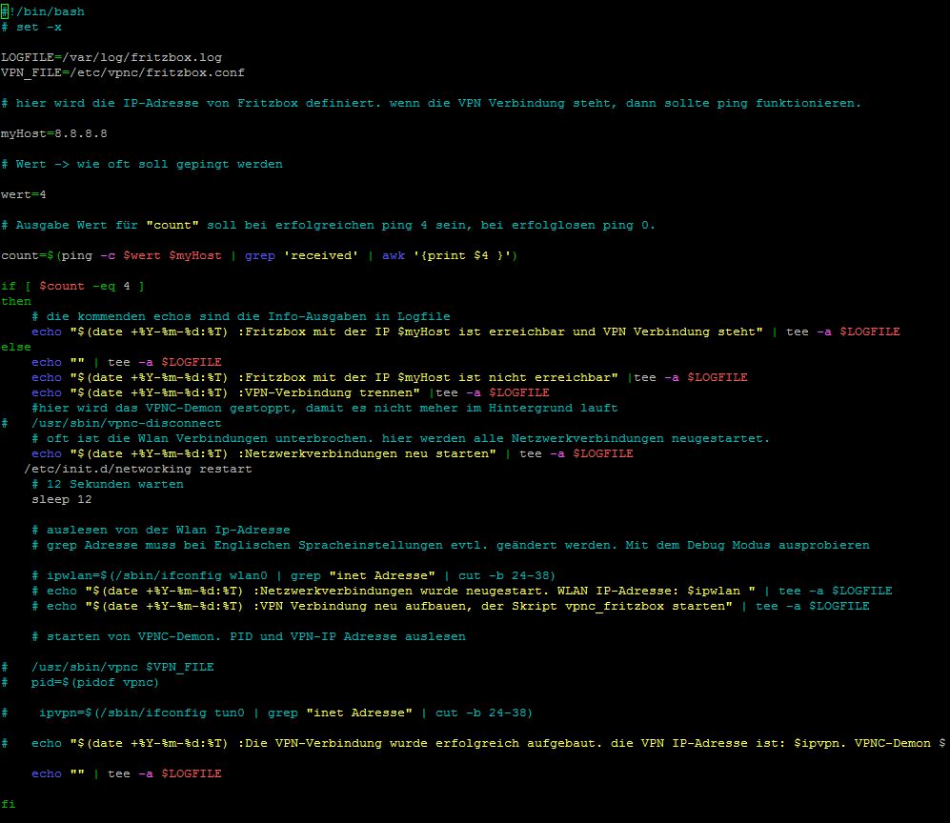Click commented echo 'VPN Verbindung neu aufbauen'
950x823 pixels.
450,606
